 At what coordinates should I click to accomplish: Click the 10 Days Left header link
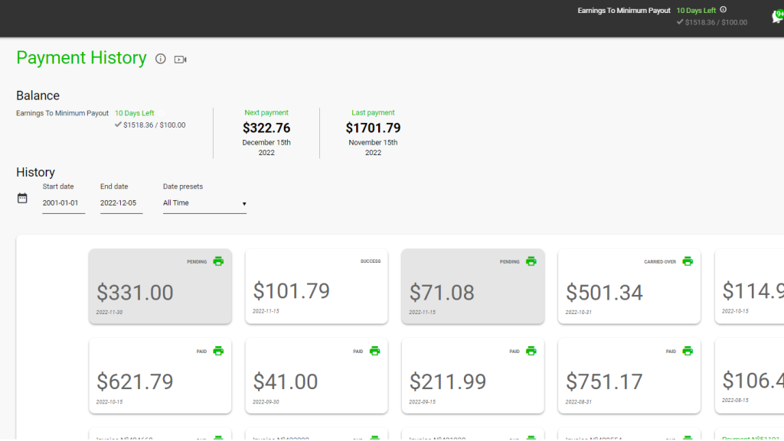pyautogui.click(x=696, y=11)
